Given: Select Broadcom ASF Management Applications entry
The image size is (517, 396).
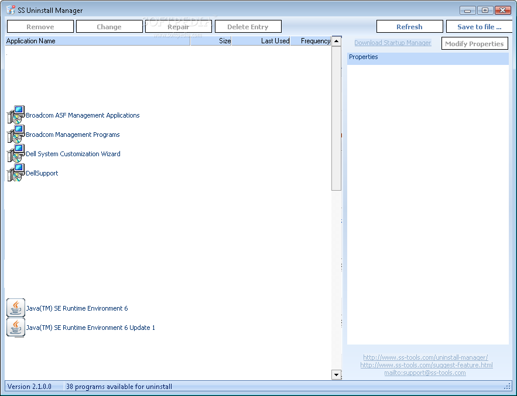Looking at the screenshot, I should (x=83, y=115).
